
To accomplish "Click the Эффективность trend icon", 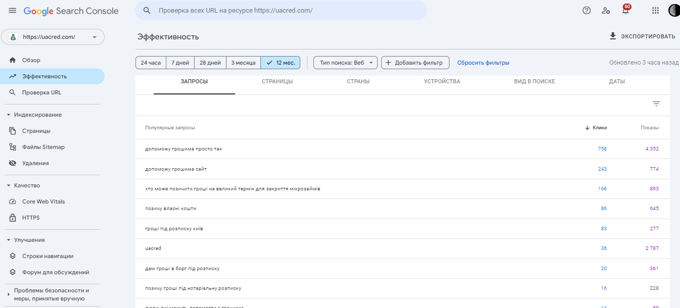I will pyautogui.click(x=13, y=76).
